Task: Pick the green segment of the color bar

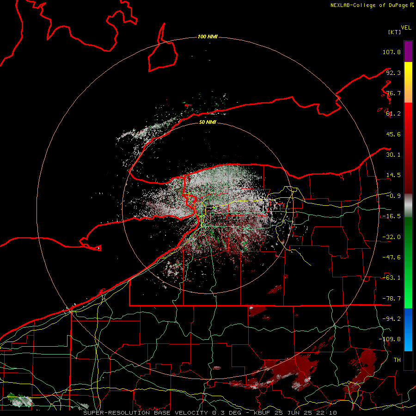Action: click(408, 263)
